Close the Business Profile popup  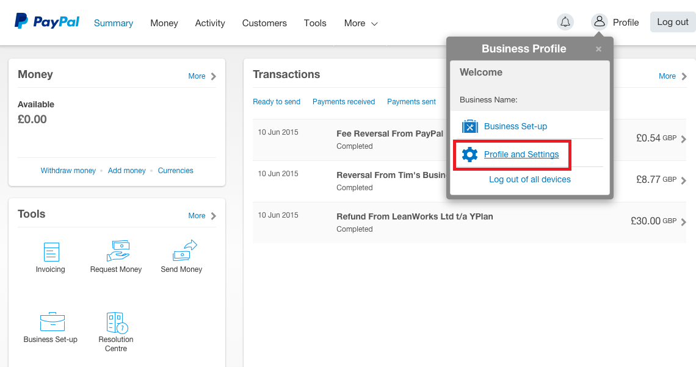[x=598, y=49]
